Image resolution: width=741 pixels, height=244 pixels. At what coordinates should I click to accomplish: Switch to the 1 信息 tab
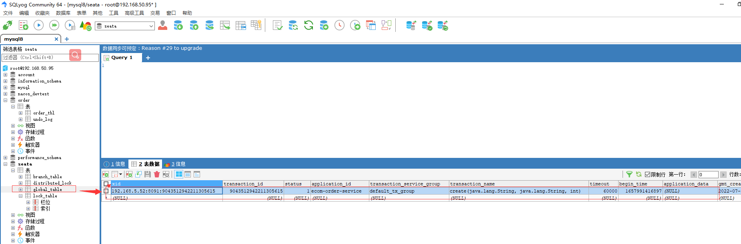[114, 164]
